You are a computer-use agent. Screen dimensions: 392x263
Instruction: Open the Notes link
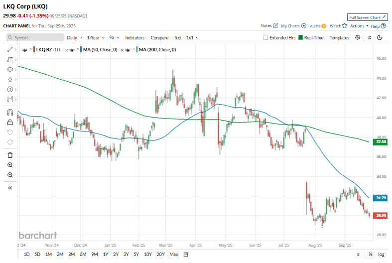pyautogui.click(x=266, y=25)
